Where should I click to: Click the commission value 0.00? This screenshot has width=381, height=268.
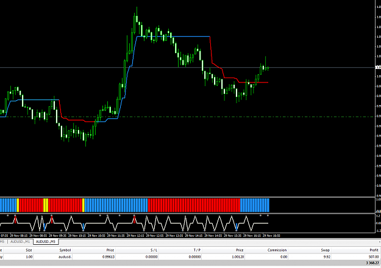click(283, 257)
